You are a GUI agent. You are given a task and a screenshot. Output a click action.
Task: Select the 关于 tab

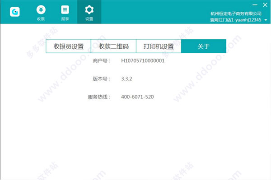[x=204, y=46]
